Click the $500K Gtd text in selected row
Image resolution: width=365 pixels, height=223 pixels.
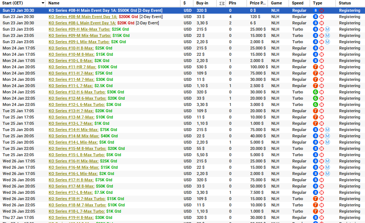pyautogui.click(x=127, y=10)
